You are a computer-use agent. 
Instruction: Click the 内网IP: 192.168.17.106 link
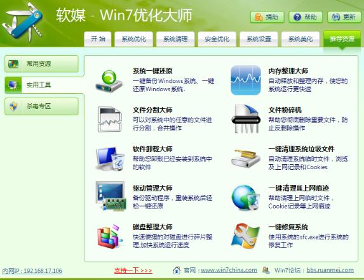point(32,270)
